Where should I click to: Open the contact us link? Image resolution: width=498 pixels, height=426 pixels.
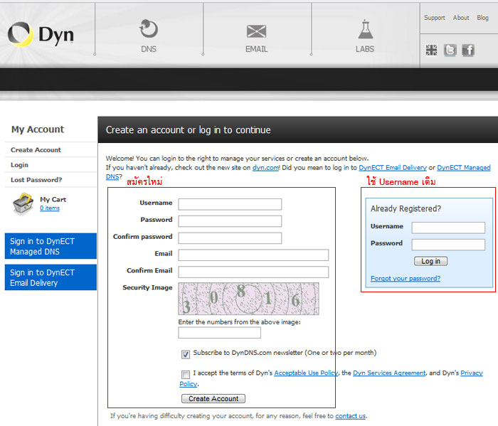[350, 416]
